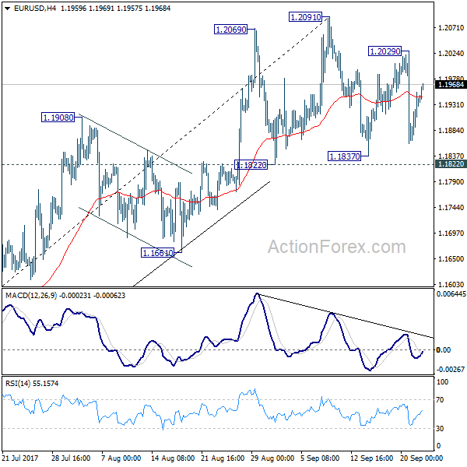This screenshot has width=467, height=467.
Task: Select the 1.17440 axis price value
Action: pos(451,207)
